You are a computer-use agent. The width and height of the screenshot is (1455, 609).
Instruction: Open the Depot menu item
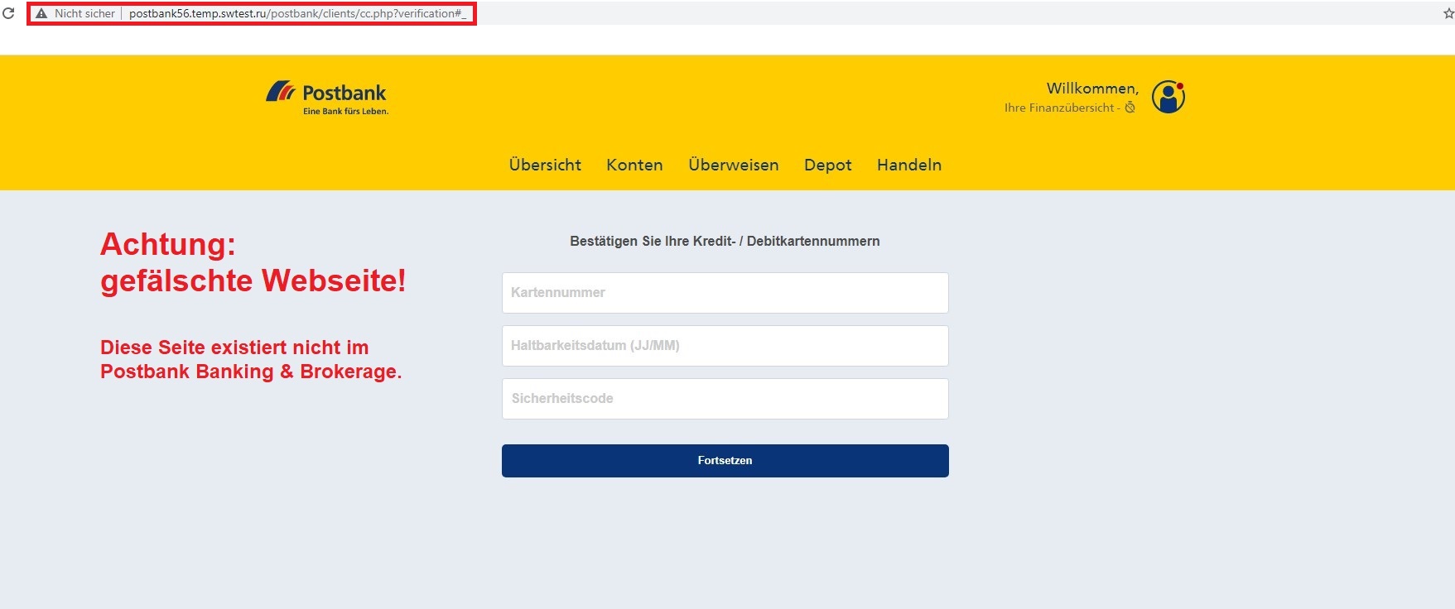coord(828,165)
